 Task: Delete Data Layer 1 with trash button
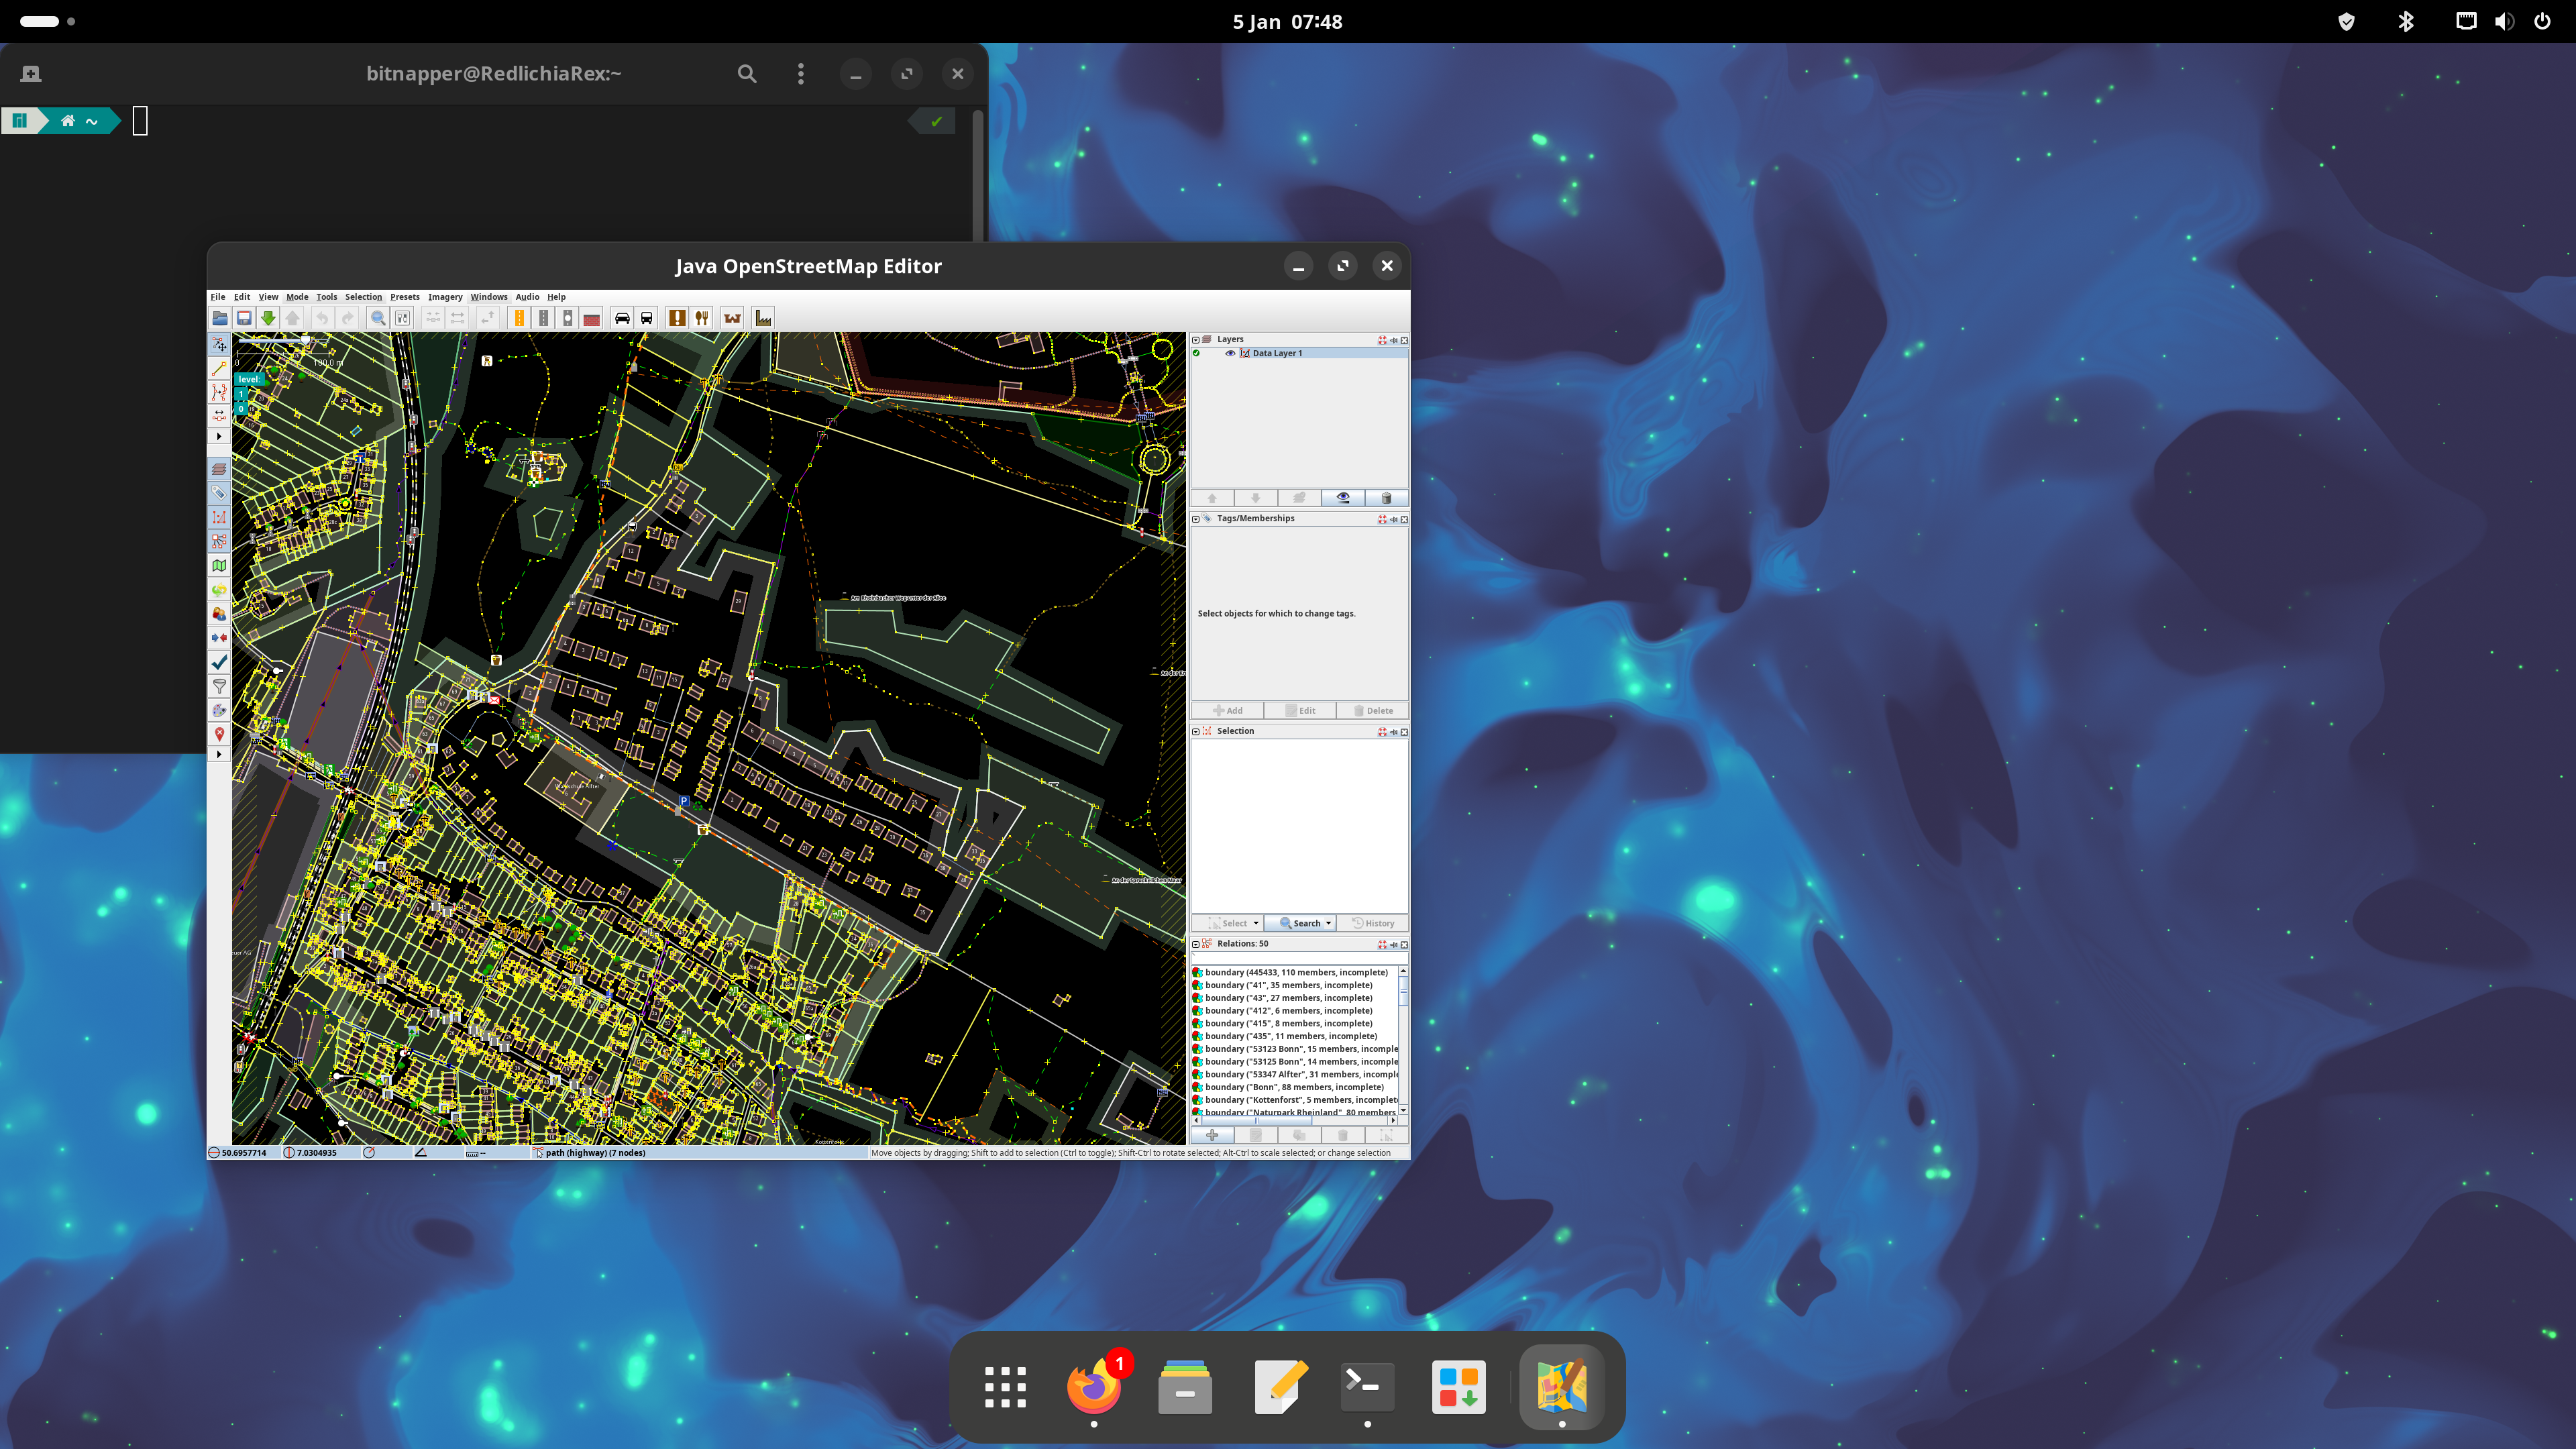[1386, 498]
